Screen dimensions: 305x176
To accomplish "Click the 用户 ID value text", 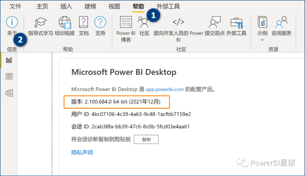I will (x=141, y=114).
